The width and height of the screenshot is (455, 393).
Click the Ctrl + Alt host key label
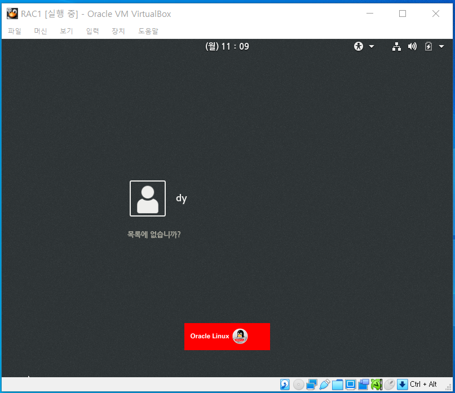(x=423, y=385)
